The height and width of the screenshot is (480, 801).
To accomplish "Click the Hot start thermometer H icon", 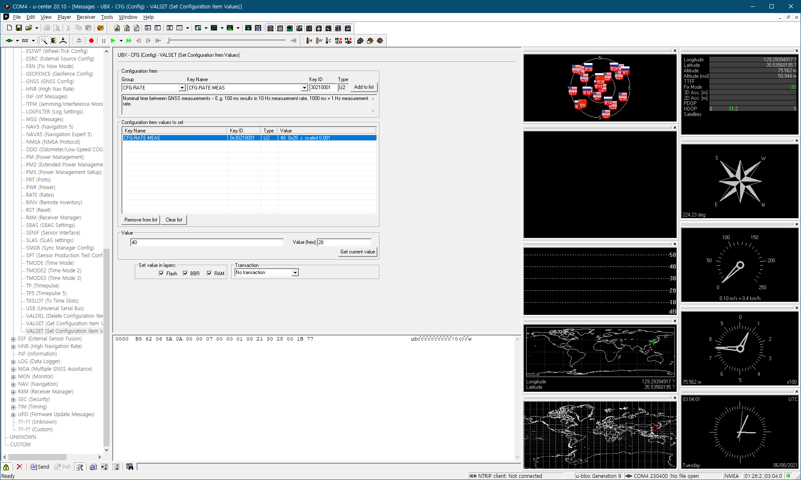I will pyautogui.click(x=309, y=41).
